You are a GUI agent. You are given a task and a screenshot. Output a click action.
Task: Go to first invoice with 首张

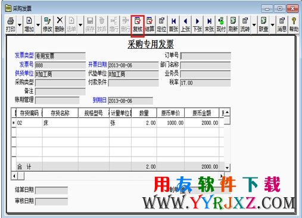click(173, 24)
